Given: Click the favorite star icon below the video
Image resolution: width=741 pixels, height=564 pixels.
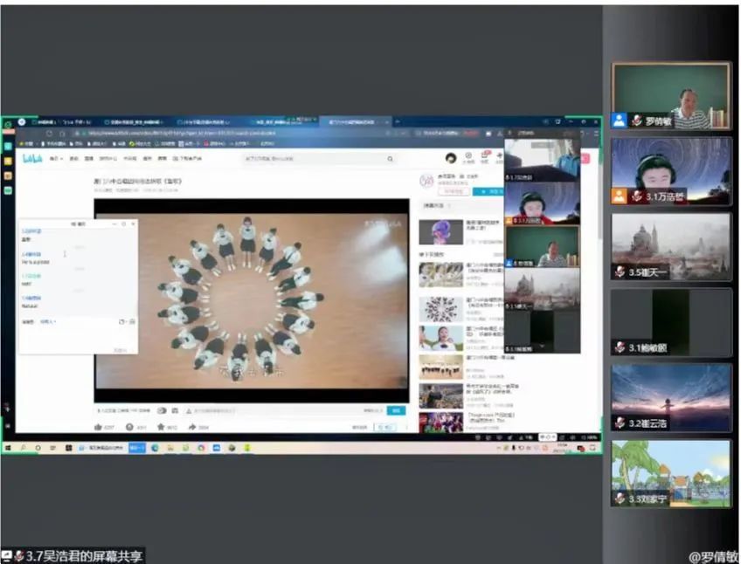Looking at the screenshot, I should tap(160, 427).
